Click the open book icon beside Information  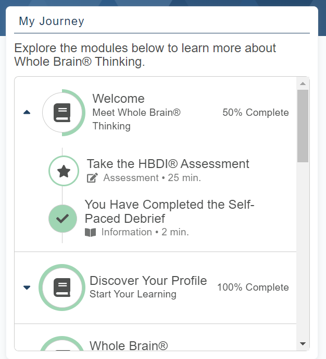pyautogui.click(x=91, y=232)
